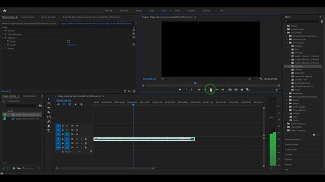Select the Parametric Equalizer effect
This screenshot has height=182, width=325.
tap(303, 76)
